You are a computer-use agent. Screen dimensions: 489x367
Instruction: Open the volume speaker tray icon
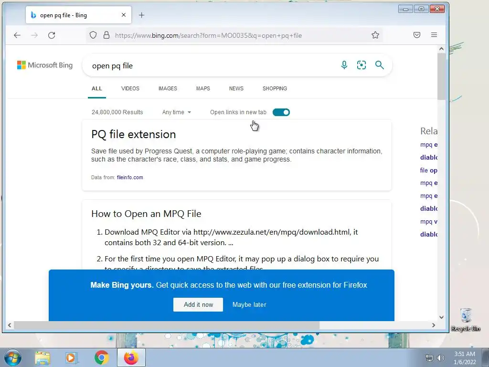[441, 358]
